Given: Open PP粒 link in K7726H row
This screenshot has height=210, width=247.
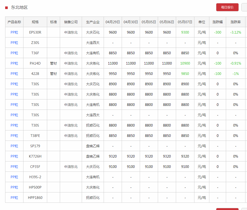Looking at the screenshot, I should (x=14, y=156).
